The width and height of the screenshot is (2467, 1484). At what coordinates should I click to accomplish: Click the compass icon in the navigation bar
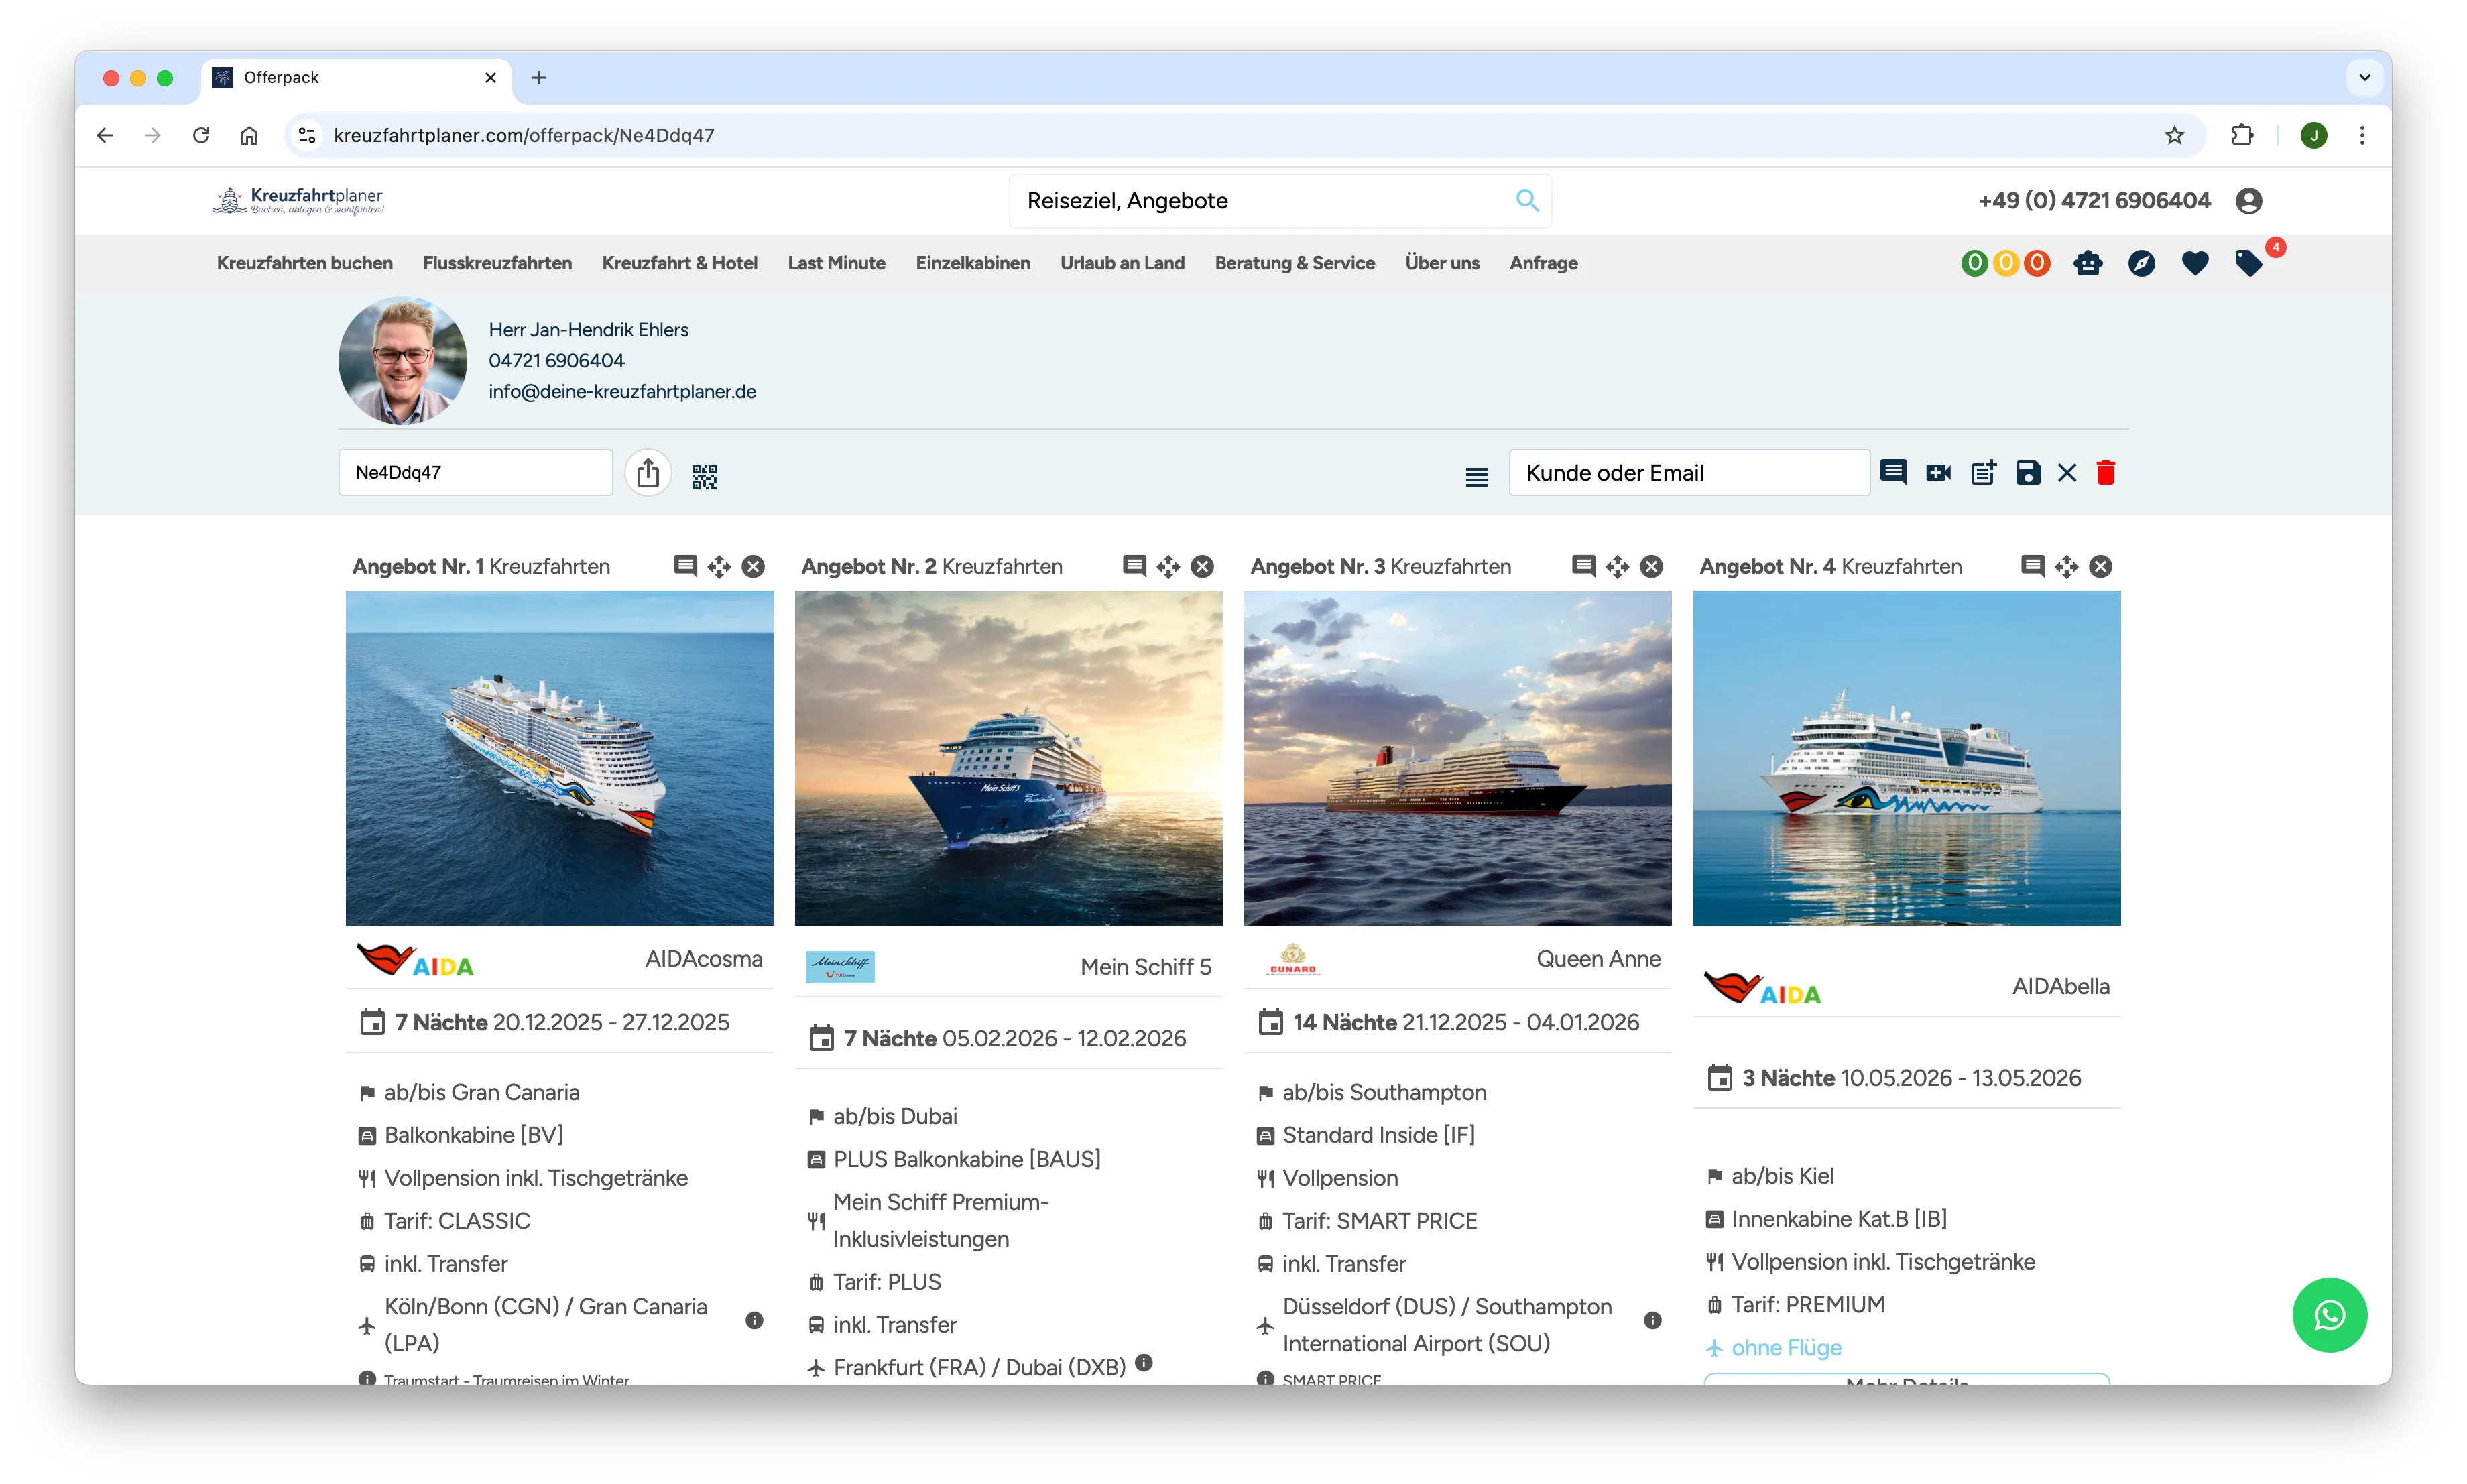[2141, 263]
